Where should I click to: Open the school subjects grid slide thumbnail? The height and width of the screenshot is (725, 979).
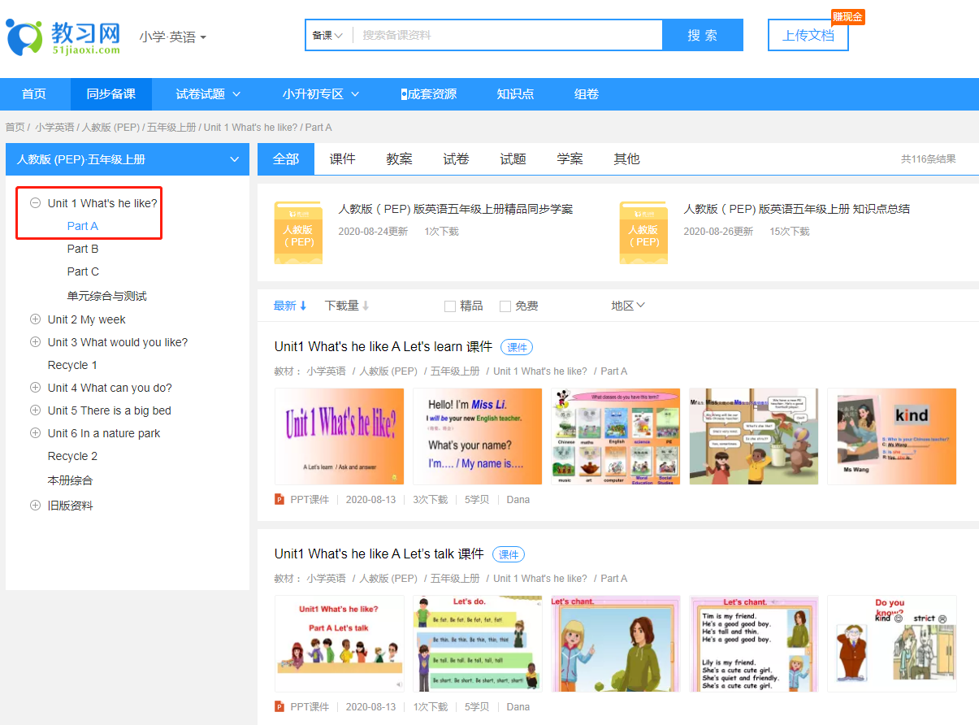(616, 436)
